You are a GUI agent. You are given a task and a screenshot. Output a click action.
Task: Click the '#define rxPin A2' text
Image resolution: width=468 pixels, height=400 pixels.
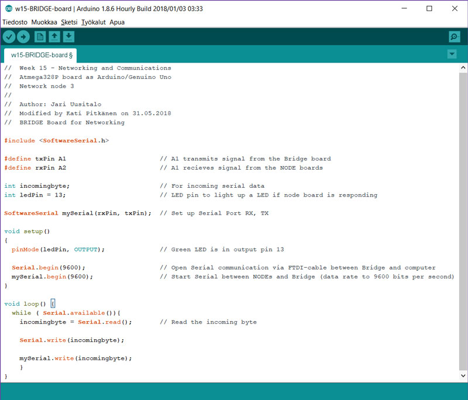coord(35,168)
